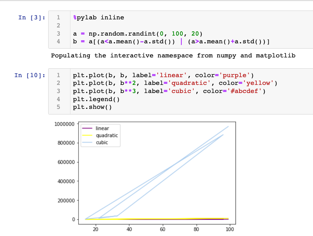Click line number 5 in second cell gutter
The image size is (313, 236).
coord(59,107)
